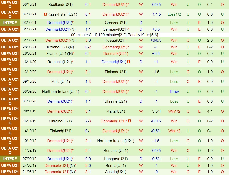Click the red card icon in the Romania(U21) match row
The image size is (229, 175).
(x=129, y=62)
